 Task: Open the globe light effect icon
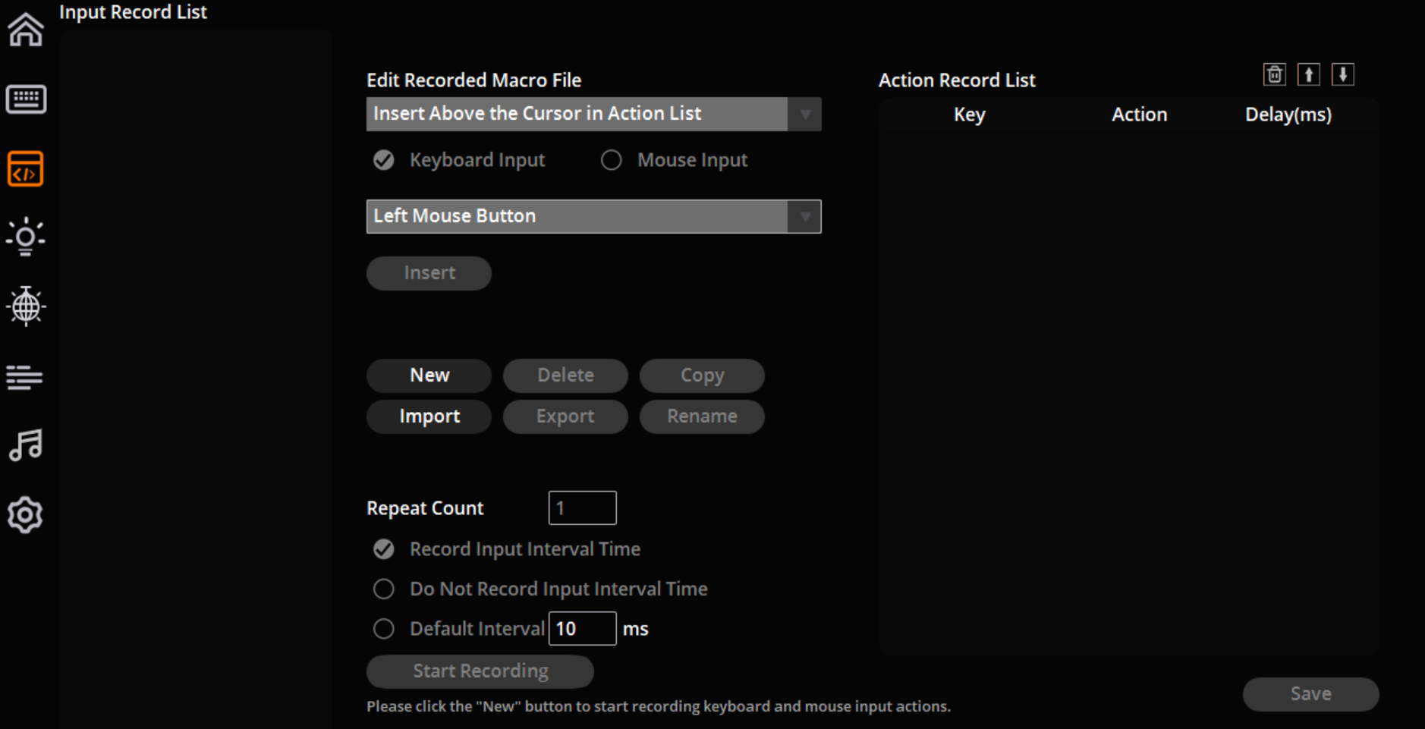(x=26, y=306)
